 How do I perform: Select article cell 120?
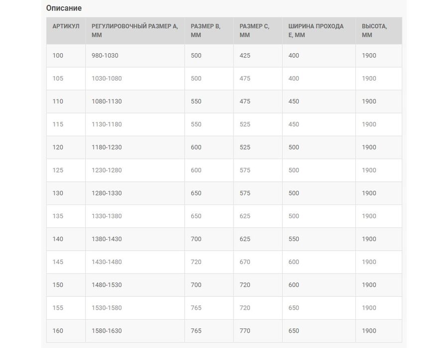coord(66,148)
